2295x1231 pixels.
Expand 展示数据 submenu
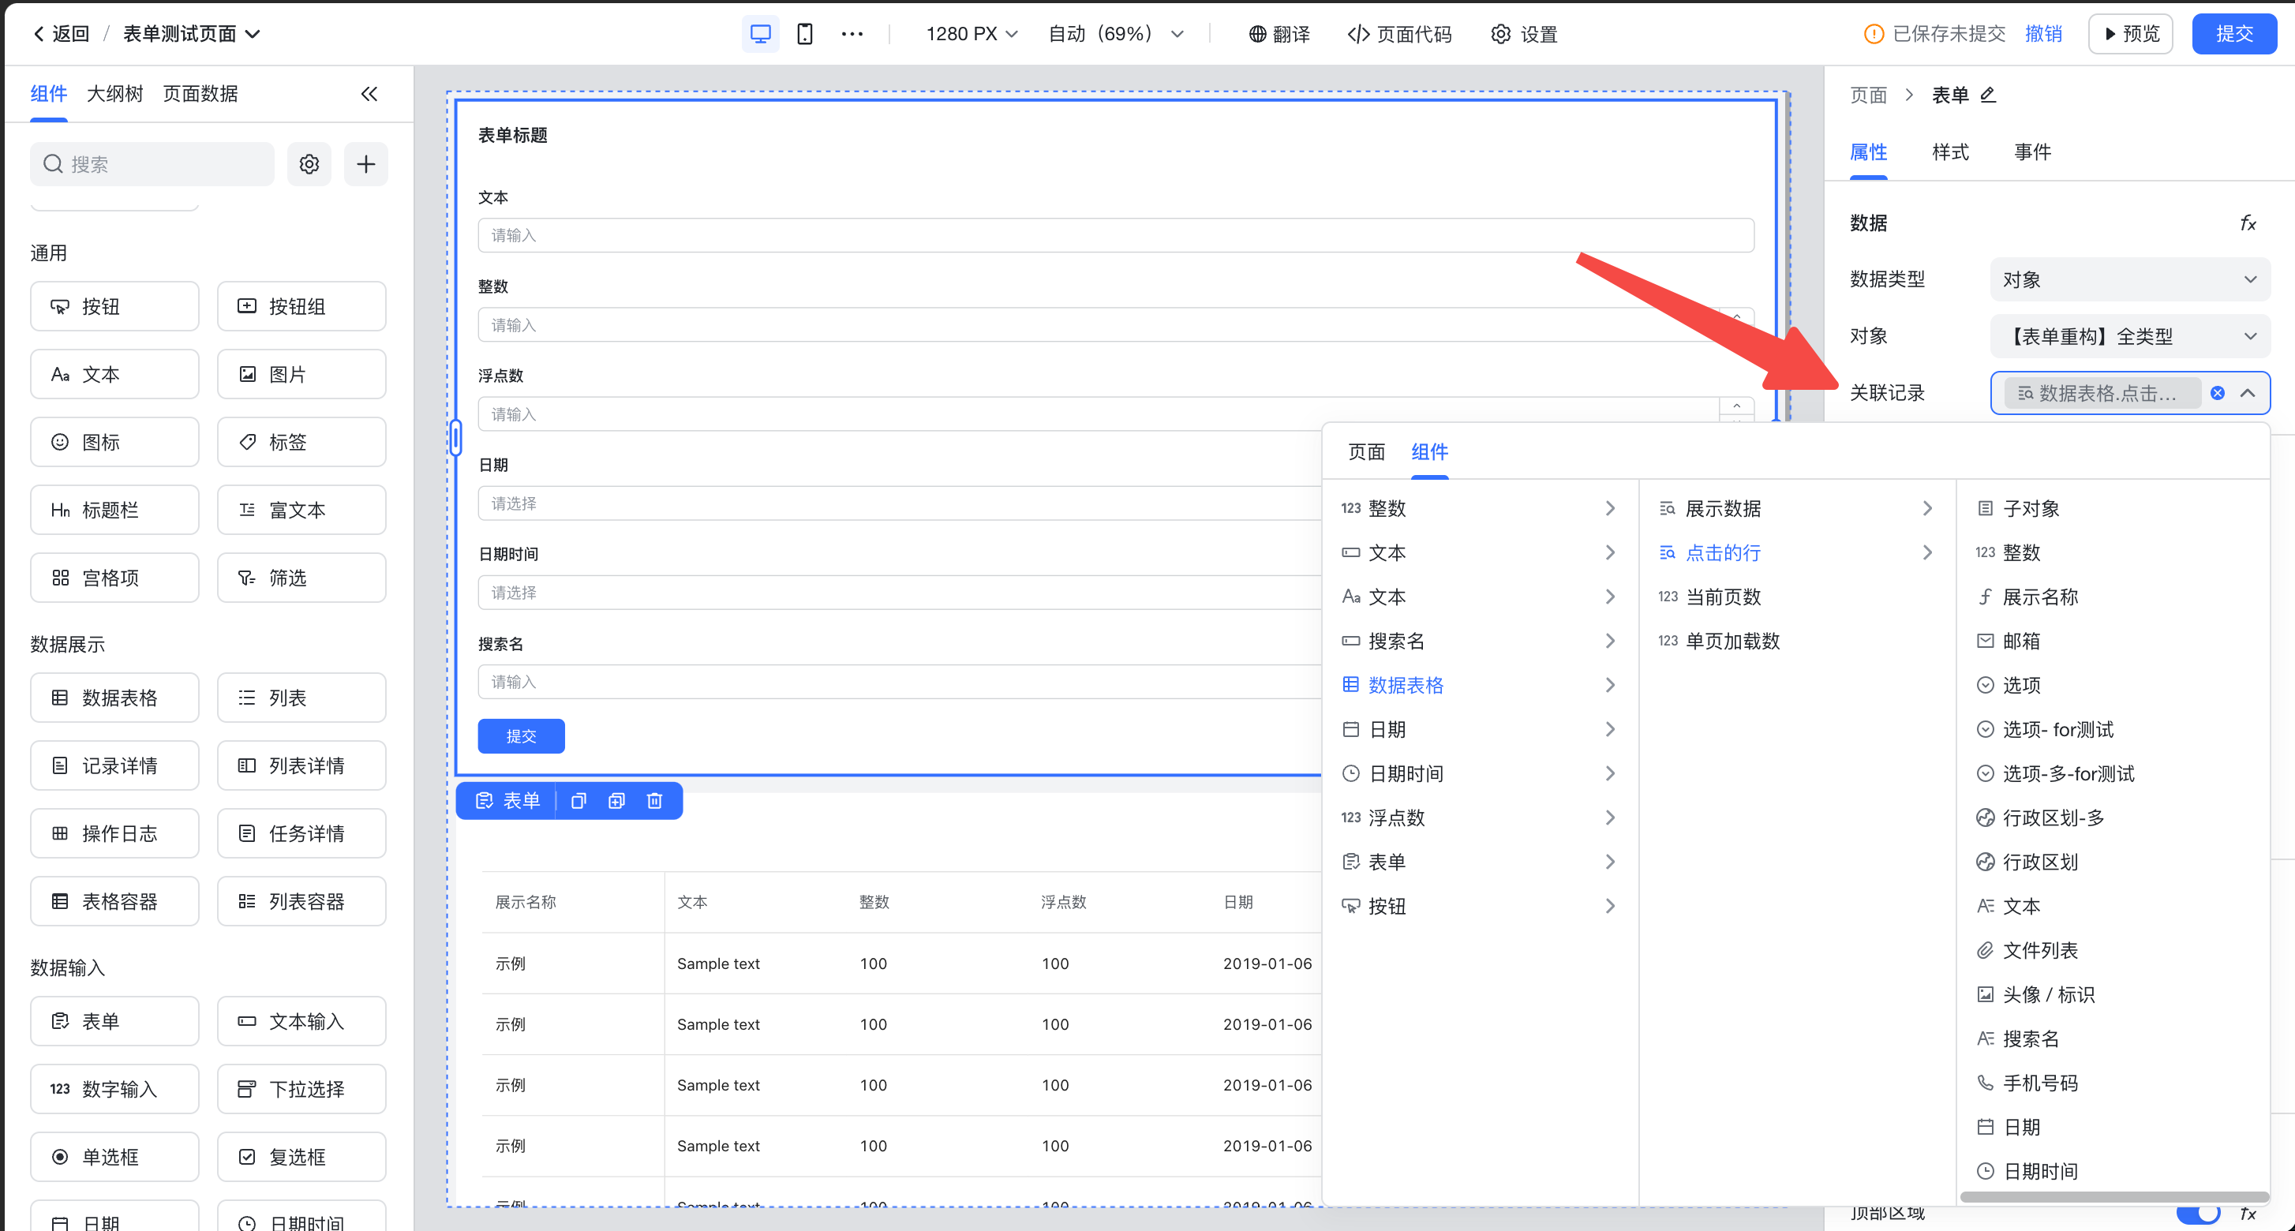pyautogui.click(x=1796, y=509)
